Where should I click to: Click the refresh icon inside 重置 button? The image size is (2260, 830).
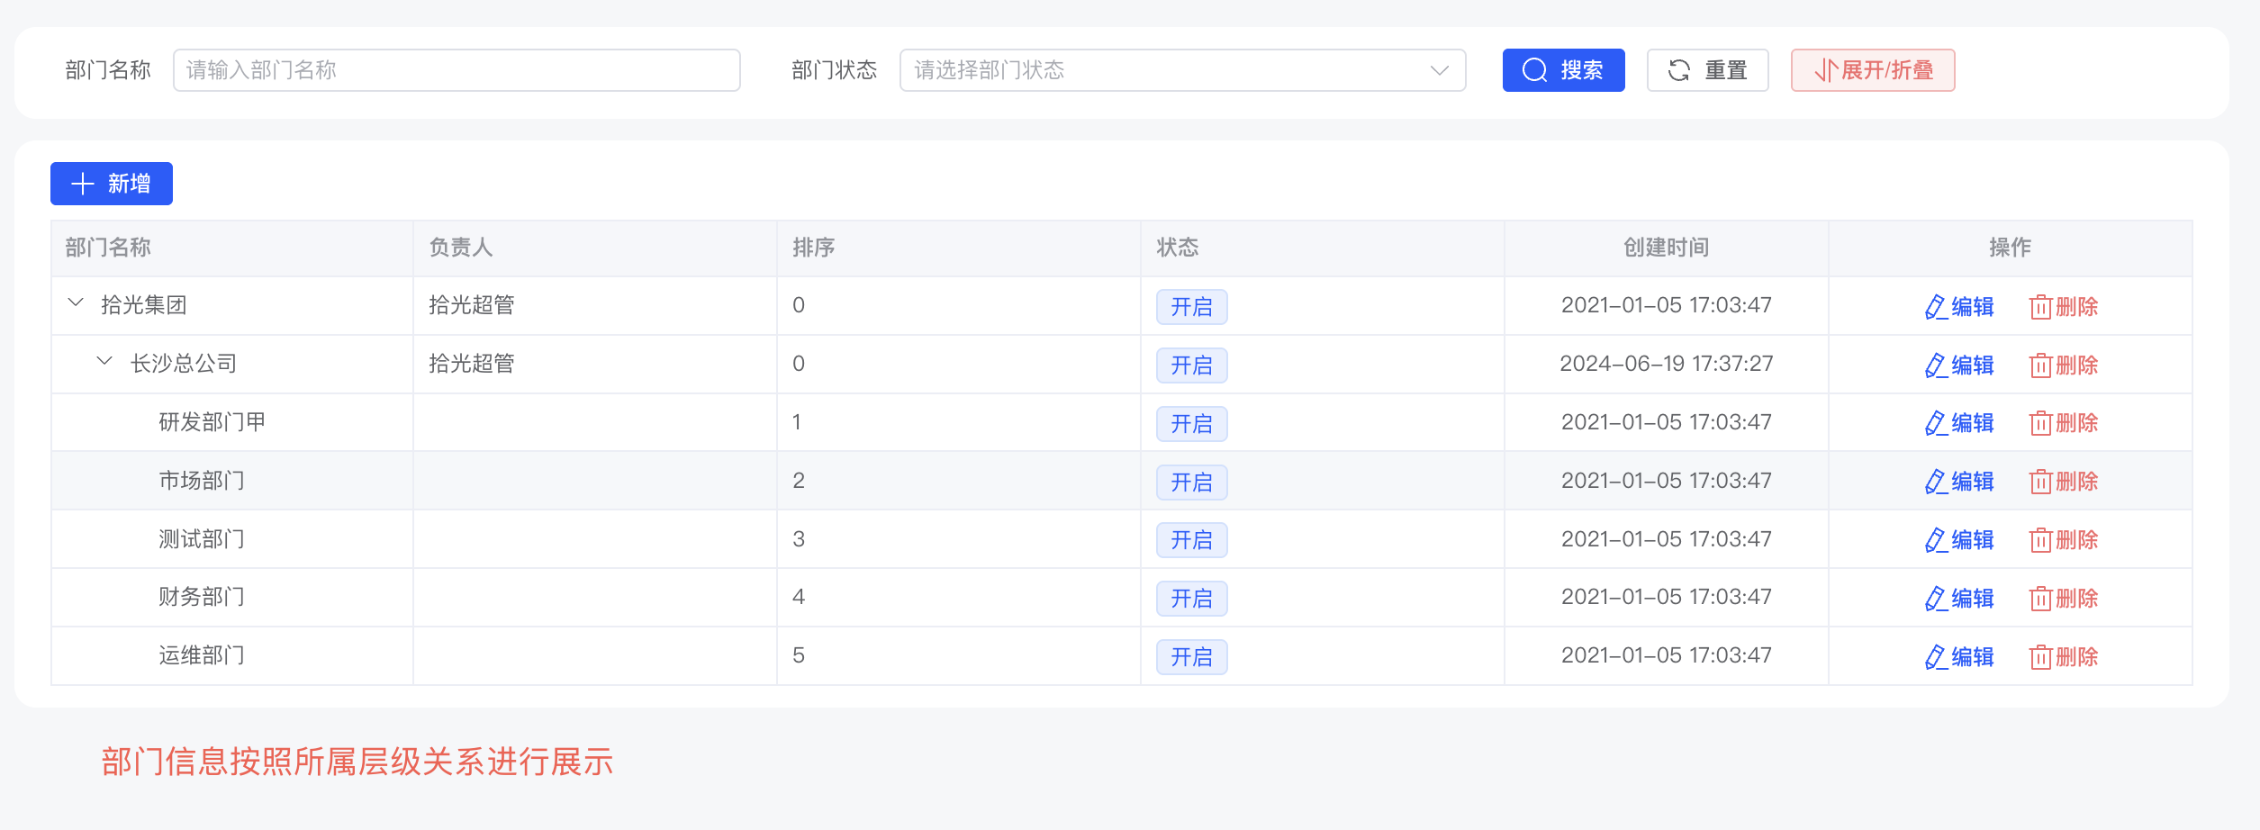1680,70
